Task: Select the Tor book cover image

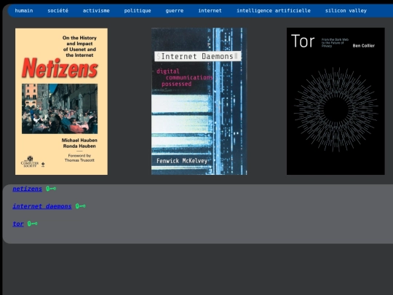Action: [x=336, y=101]
